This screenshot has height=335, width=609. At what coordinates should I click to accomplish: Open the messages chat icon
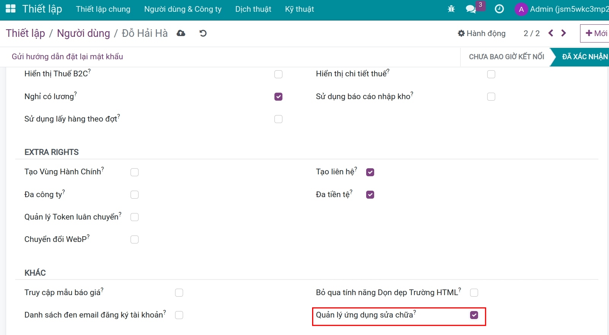[x=471, y=9]
